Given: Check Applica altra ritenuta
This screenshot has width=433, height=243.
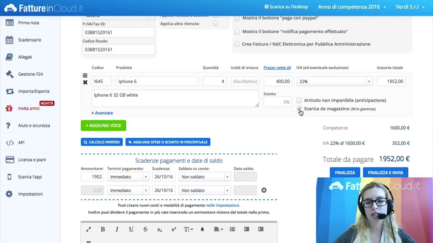Looking at the screenshot, I should pos(215,23).
